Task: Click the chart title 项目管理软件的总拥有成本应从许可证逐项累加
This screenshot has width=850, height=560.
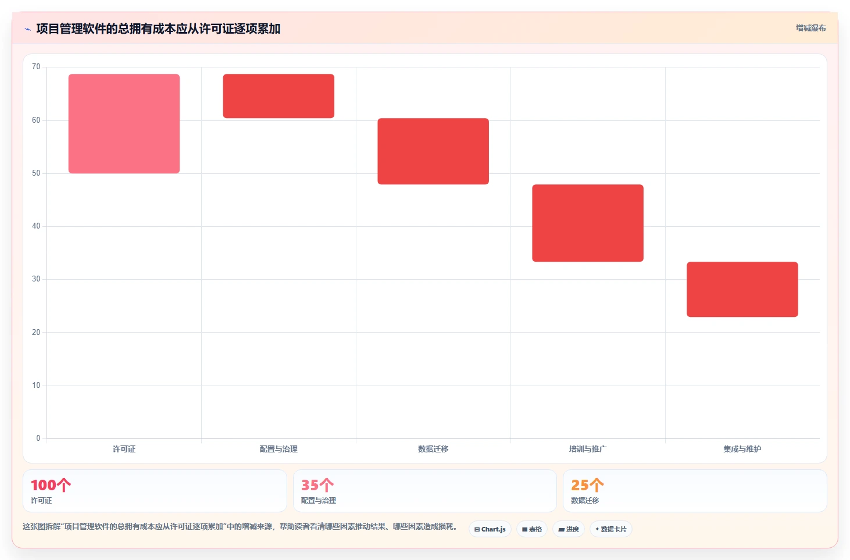Action: [x=158, y=28]
